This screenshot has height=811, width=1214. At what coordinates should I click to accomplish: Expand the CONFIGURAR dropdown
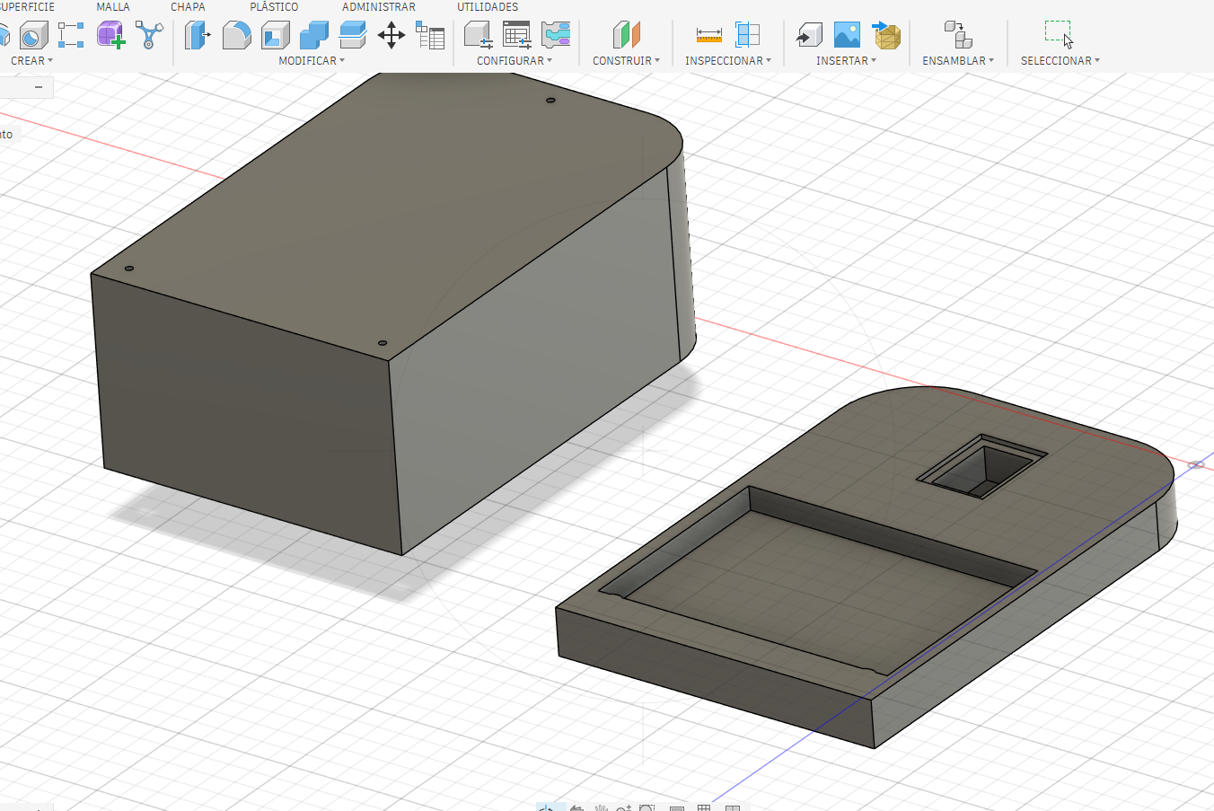click(x=515, y=61)
